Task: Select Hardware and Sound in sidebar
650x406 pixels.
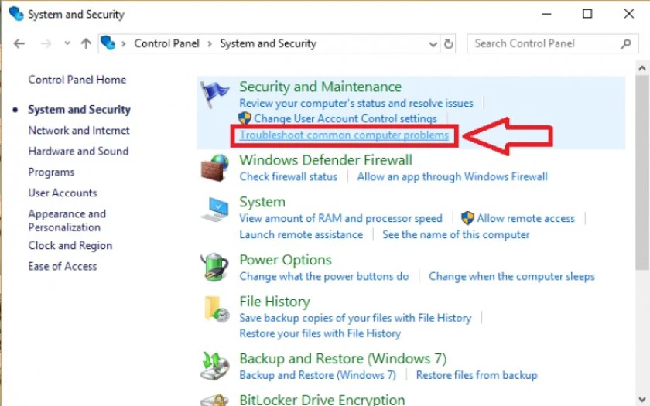Action: click(x=78, y=152)
